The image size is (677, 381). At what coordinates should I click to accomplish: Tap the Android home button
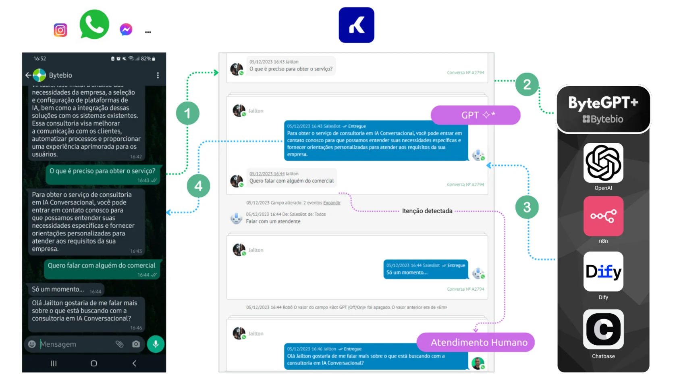[94, 363]
